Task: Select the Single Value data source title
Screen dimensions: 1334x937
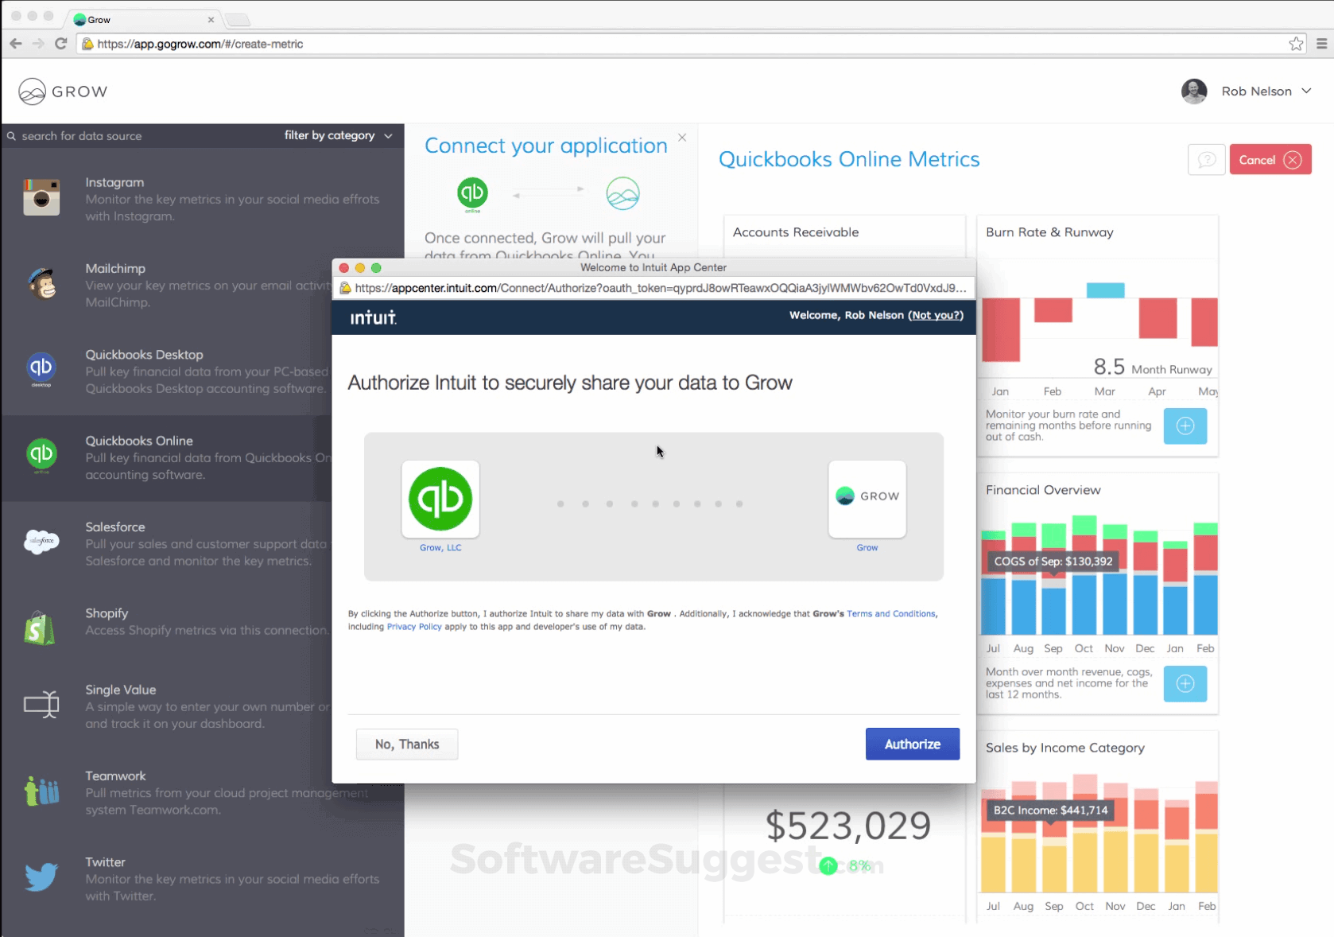Action: (x=121, y=690)
